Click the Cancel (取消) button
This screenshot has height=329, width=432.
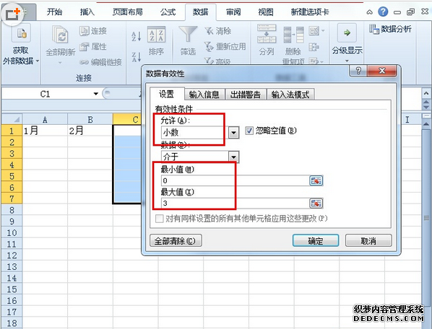pyautogui.click(x=368, y=241)
